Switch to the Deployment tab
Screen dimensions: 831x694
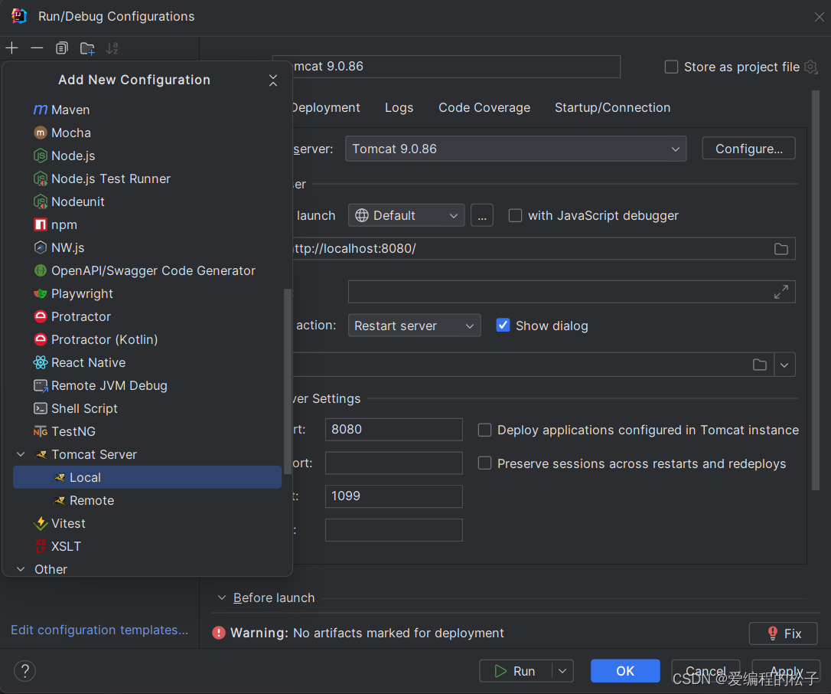tap(325, 108)
